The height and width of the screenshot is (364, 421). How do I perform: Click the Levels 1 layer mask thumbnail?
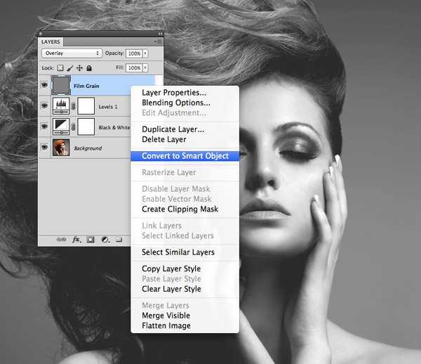[x=86, y=107]
